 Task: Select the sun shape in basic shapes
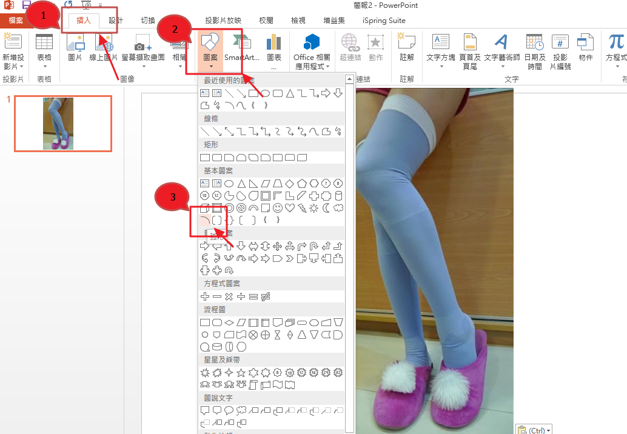(314, 208)
